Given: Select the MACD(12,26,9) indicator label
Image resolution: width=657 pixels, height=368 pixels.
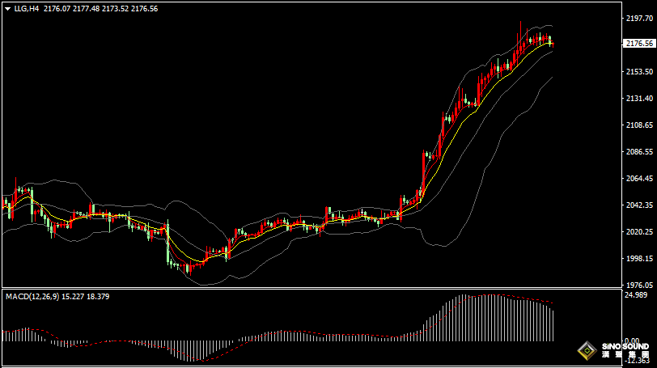Looking at the screenshot, I should 36,297.
